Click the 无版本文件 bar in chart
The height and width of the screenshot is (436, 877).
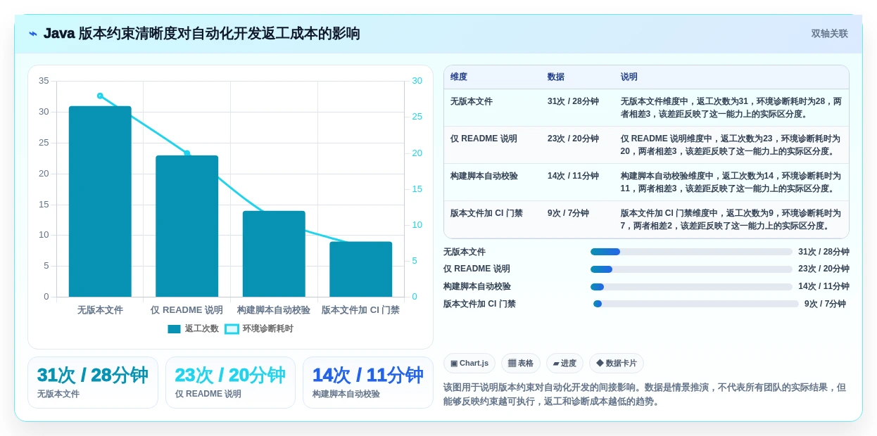100,201
